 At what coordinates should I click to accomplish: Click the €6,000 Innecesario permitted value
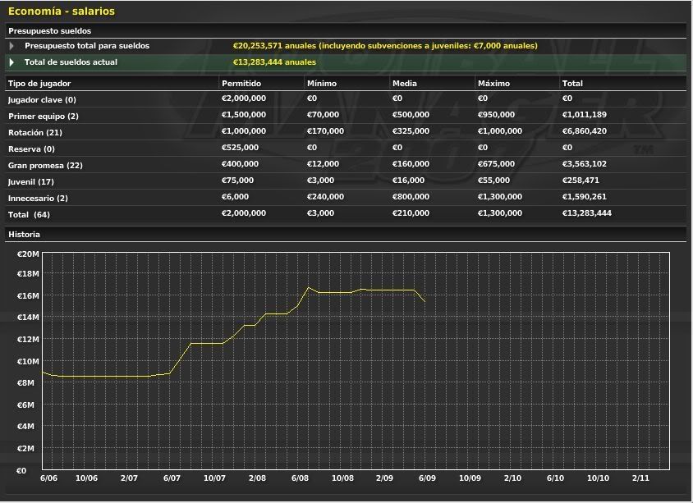tap(235, 196)
